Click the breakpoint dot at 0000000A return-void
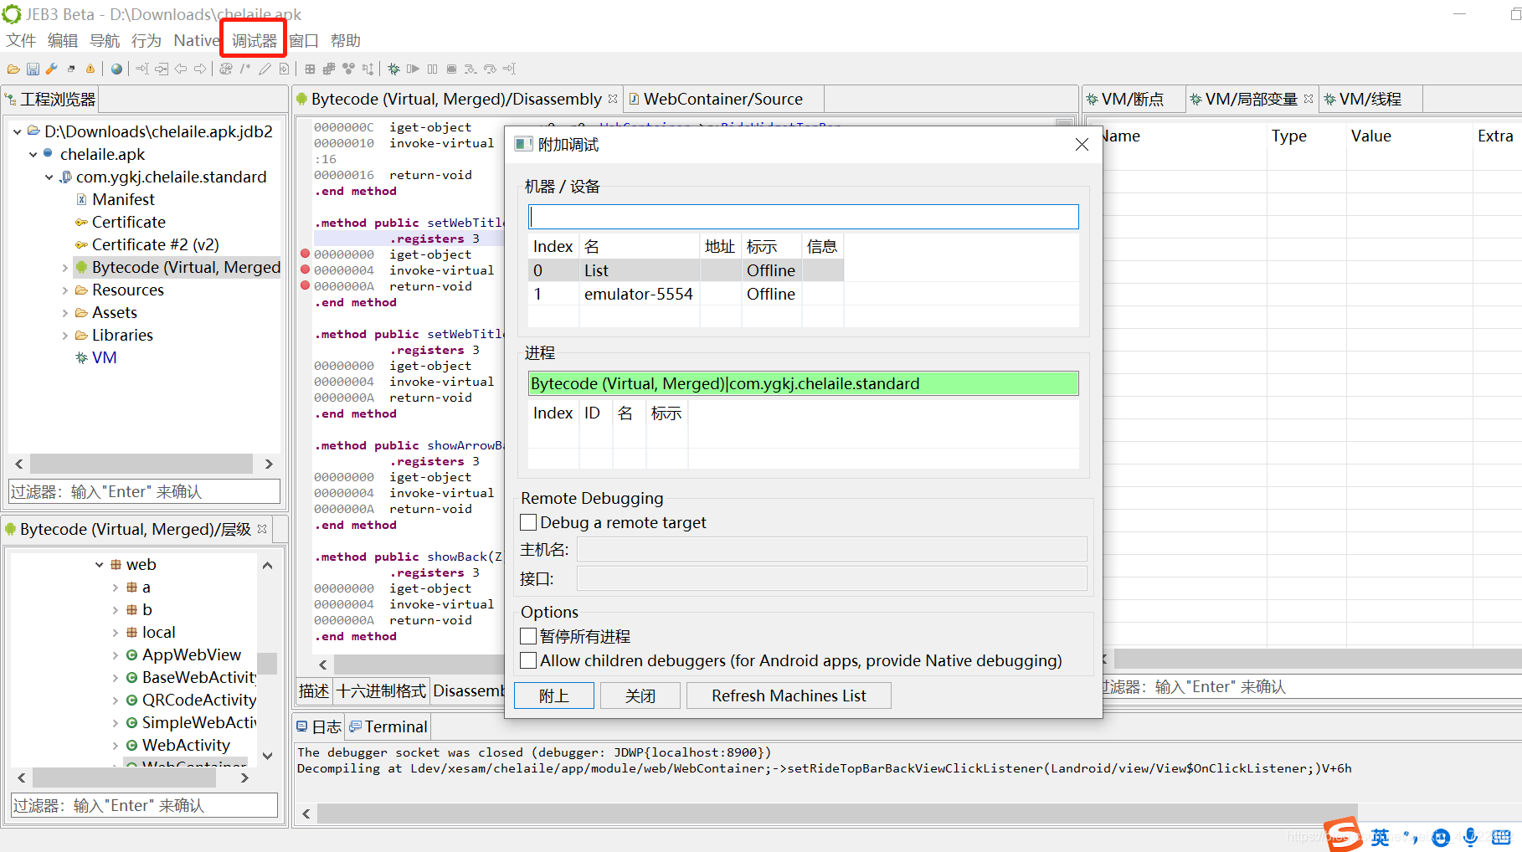 pos(305,285)
